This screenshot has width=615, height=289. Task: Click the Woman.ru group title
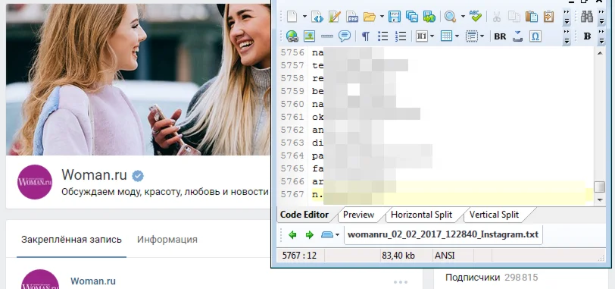[x=94, y=174]
